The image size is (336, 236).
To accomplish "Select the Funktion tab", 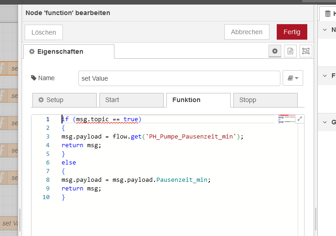I will click(x=198, y=100).
